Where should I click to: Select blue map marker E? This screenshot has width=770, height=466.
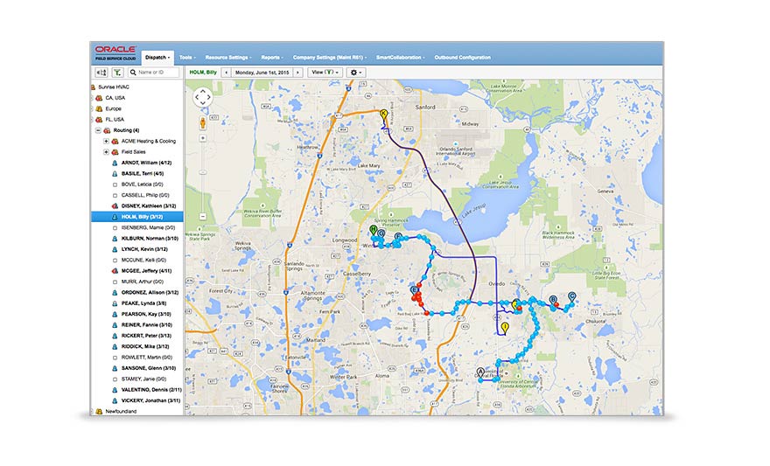pyautogui.click(x=415, y=291)
